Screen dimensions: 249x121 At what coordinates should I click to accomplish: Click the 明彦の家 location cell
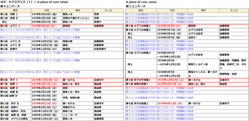[78, 41]
